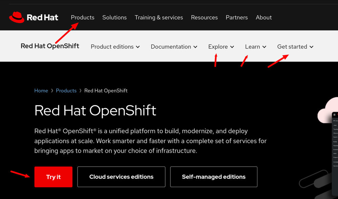Screen dimensions: 338x199
Task: Click Cloud services editions button
Action: pos(121,177)
